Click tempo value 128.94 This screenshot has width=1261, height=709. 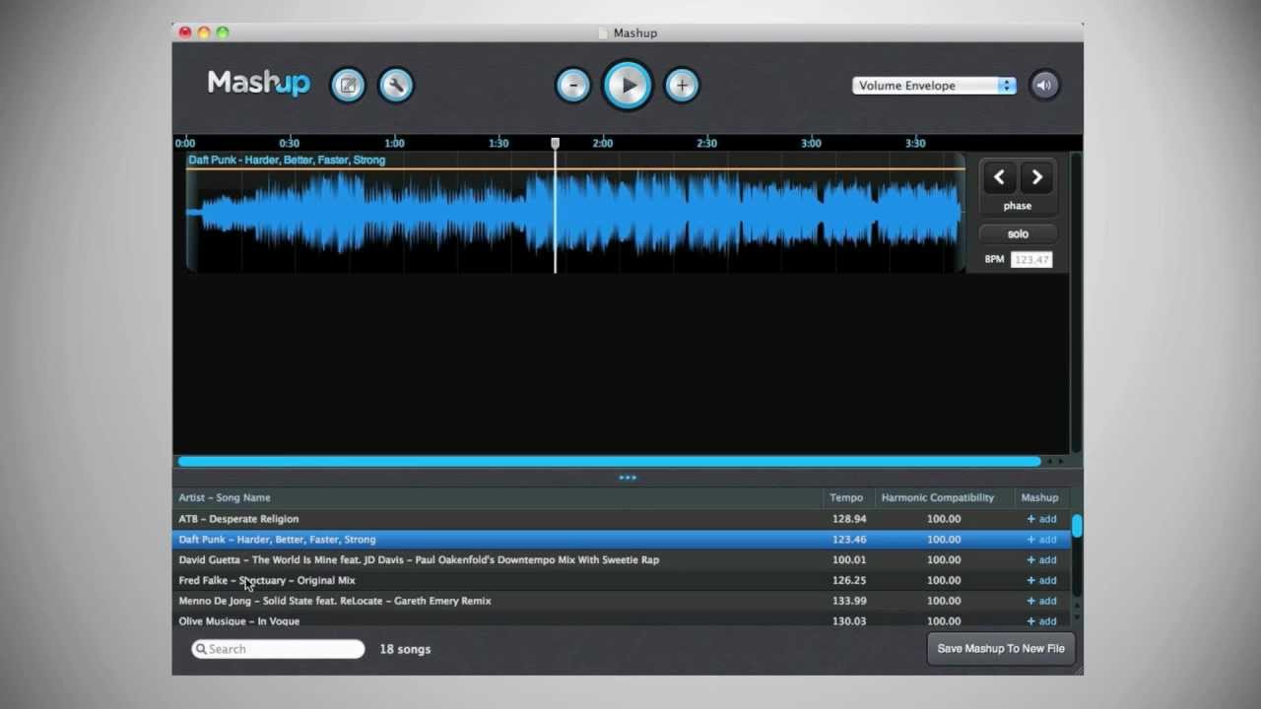(848, 519)
